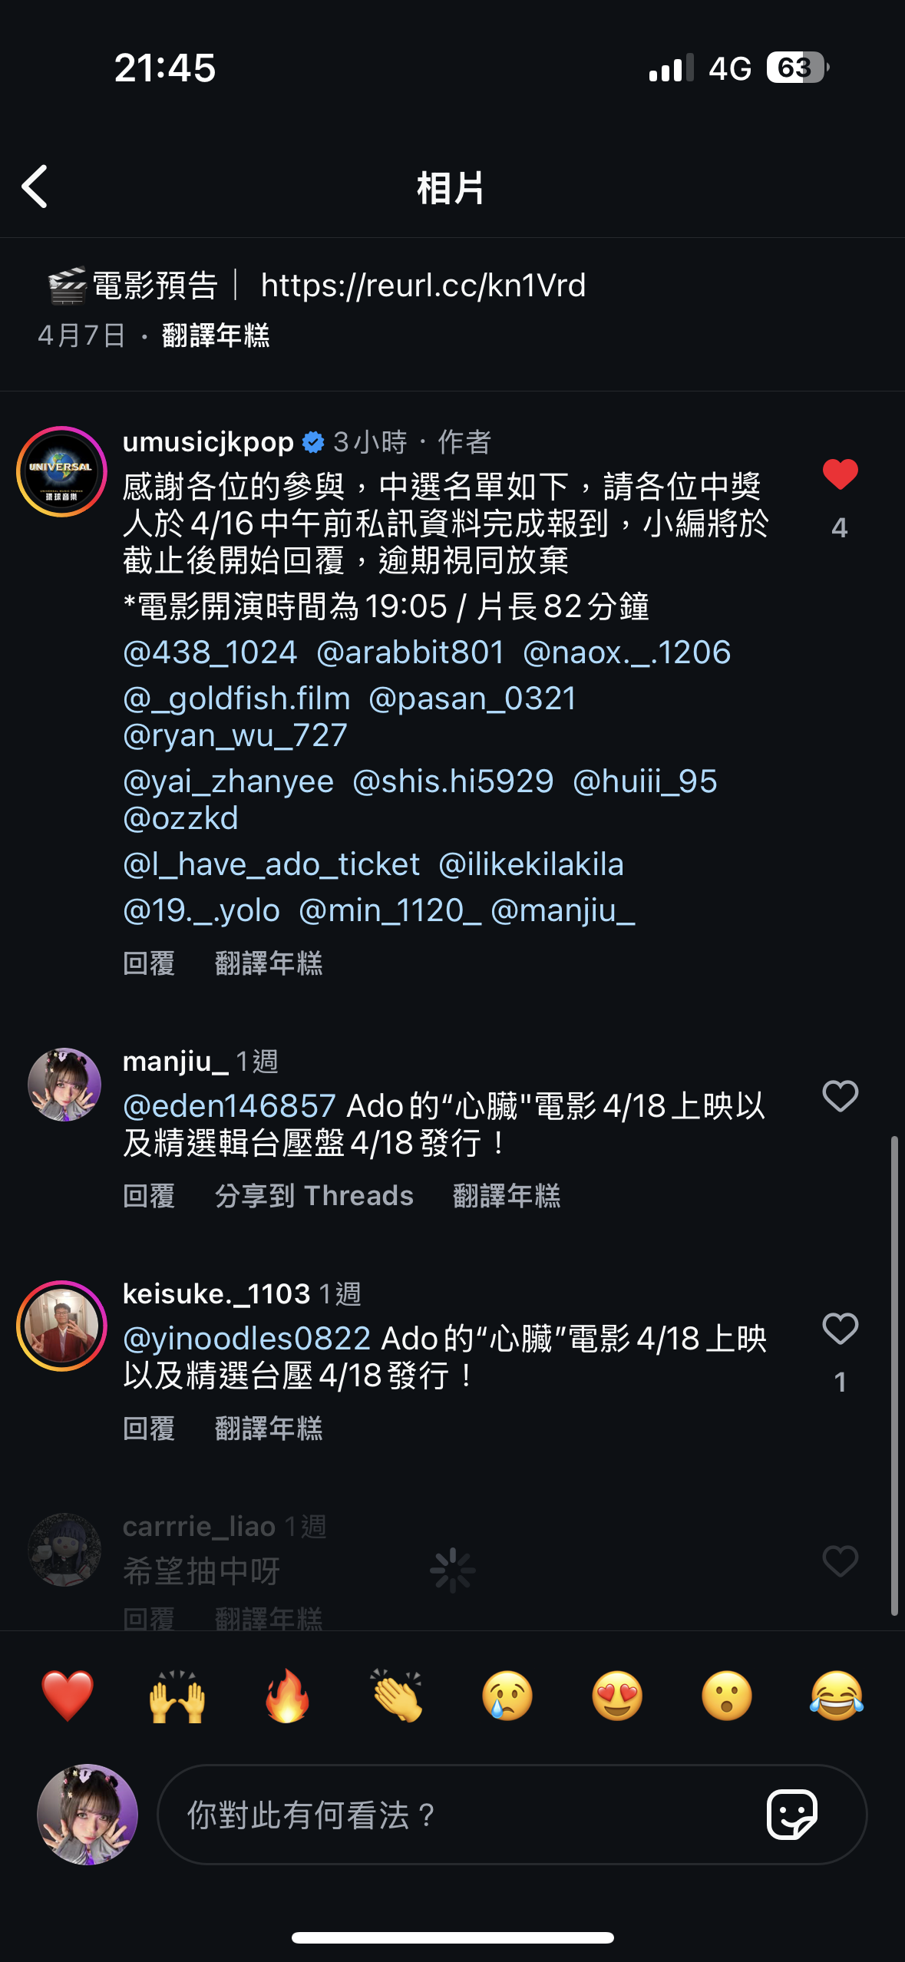Insert the laughing tears emoji
Image resolution: width=905 pixels, height=1962 pixels.
click(837, 1696)
